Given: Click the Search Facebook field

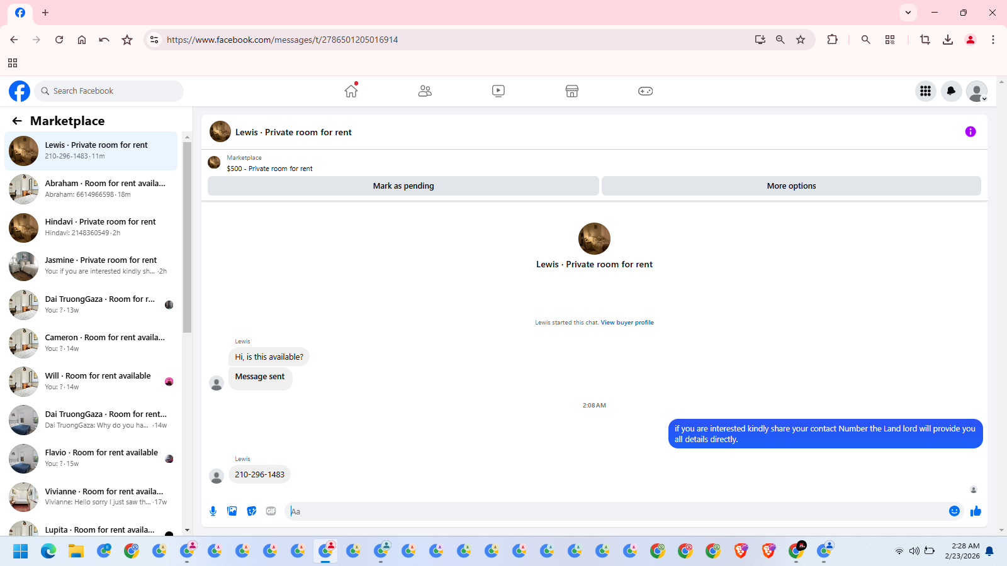Looking at the screenshot, I should (110, 91).
